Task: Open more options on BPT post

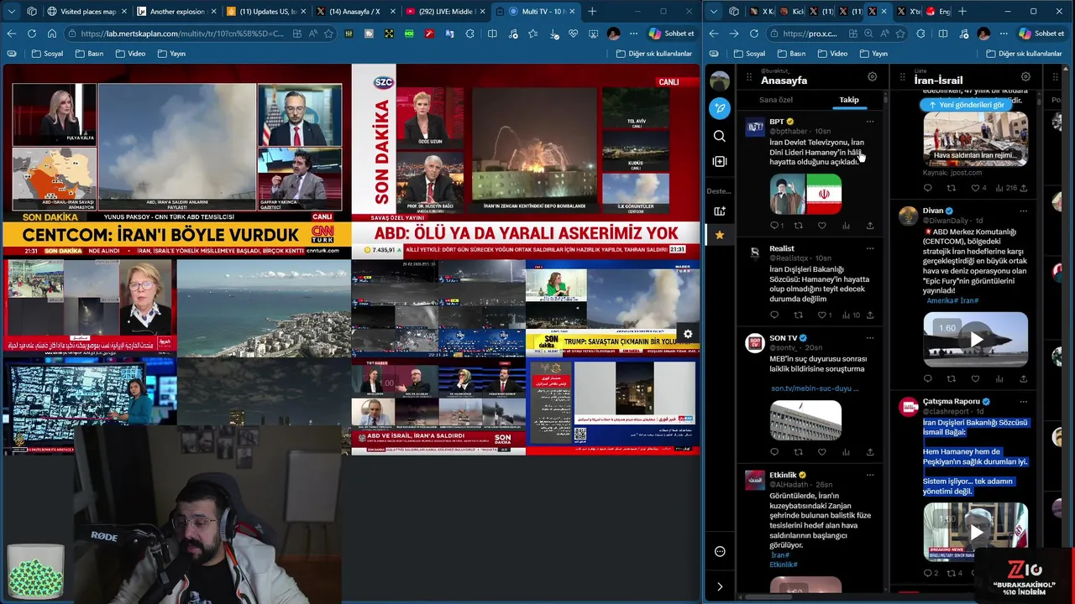Action: point(870,122)
